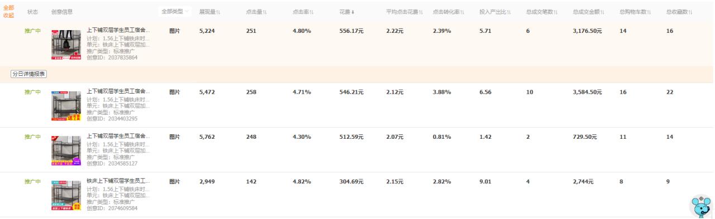715x219 pixels.
Task: Sort by 总成交金额 column
Action: [592, 12]
